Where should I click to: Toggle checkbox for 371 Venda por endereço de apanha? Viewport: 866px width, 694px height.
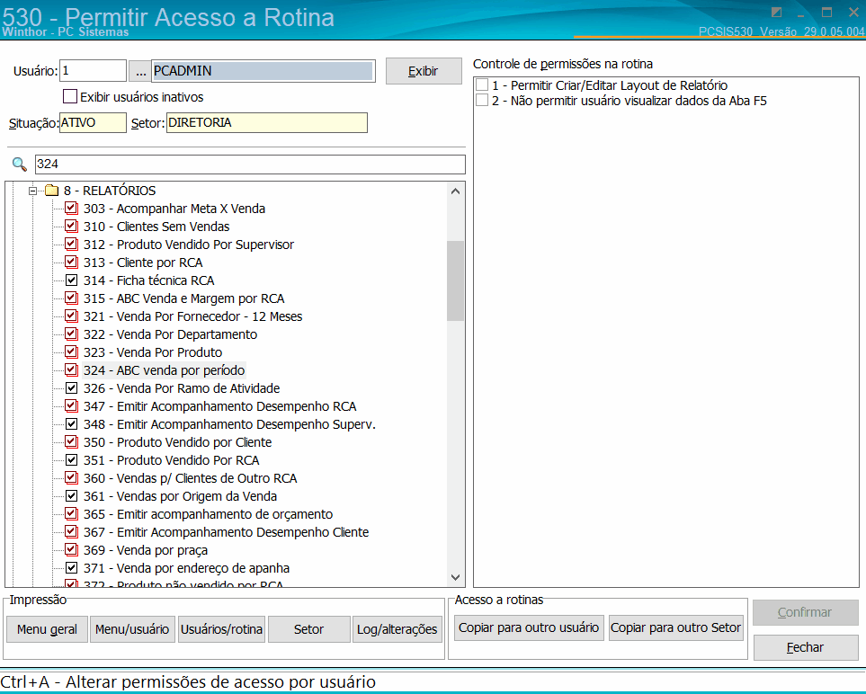coord(71,567)
